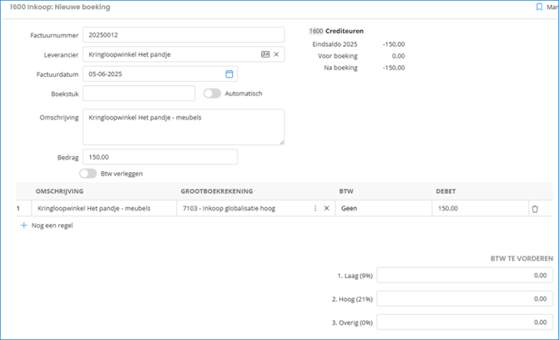This screenshot has width=559, height=340.
Task: Click the bookmark icon at top right
Action: click(x=539, y=7)
